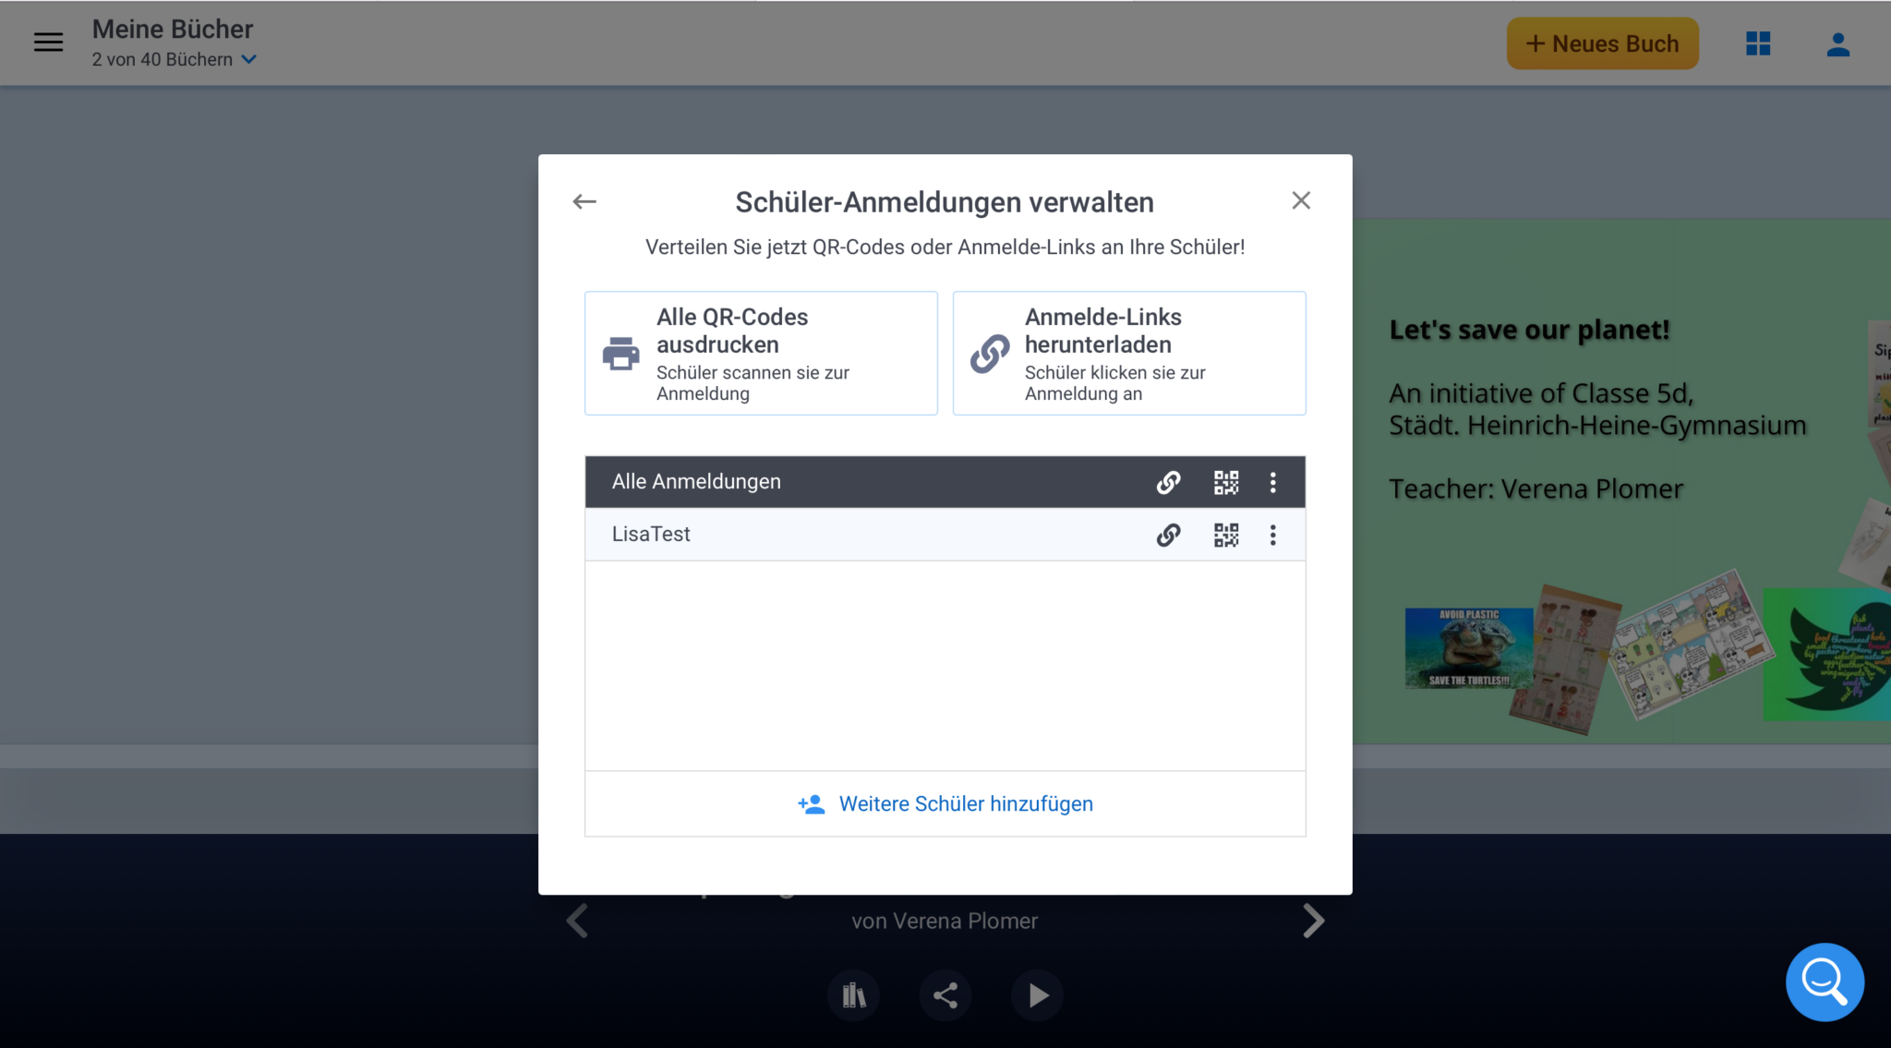Go to next book with right chevron
Image resolution: width=1891 pixels, height=1048 pixels.
click(x=1313, y=921)
